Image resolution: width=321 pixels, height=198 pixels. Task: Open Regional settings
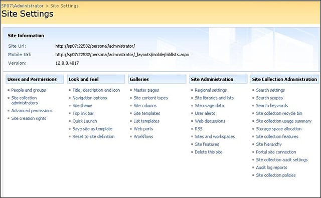pyautogui.click(x=211, y=90)
